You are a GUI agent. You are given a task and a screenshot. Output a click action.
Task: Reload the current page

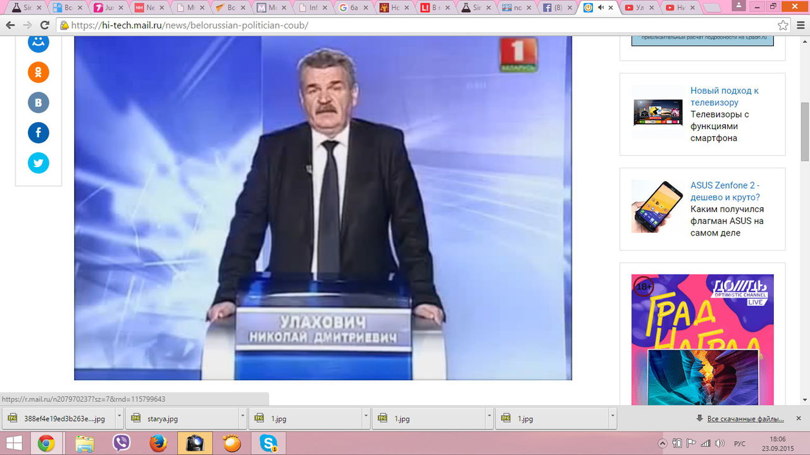(44, 25)
